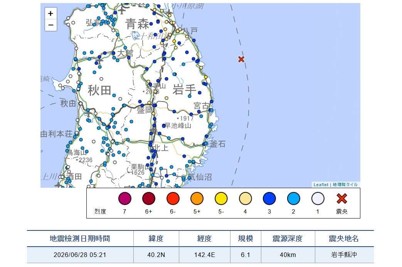The image size is (402, 267).
Task: Click the 規模 column header
Action: [x=246, y=239]
